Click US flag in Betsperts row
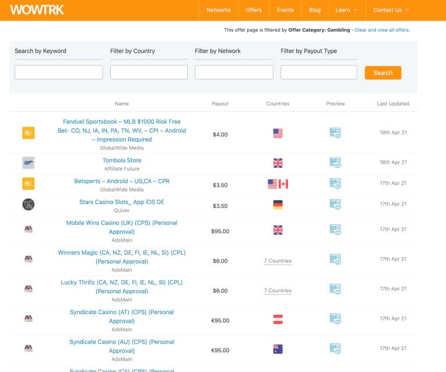The width and height of the screenshot is (446, 372). [x=272, y=184]
